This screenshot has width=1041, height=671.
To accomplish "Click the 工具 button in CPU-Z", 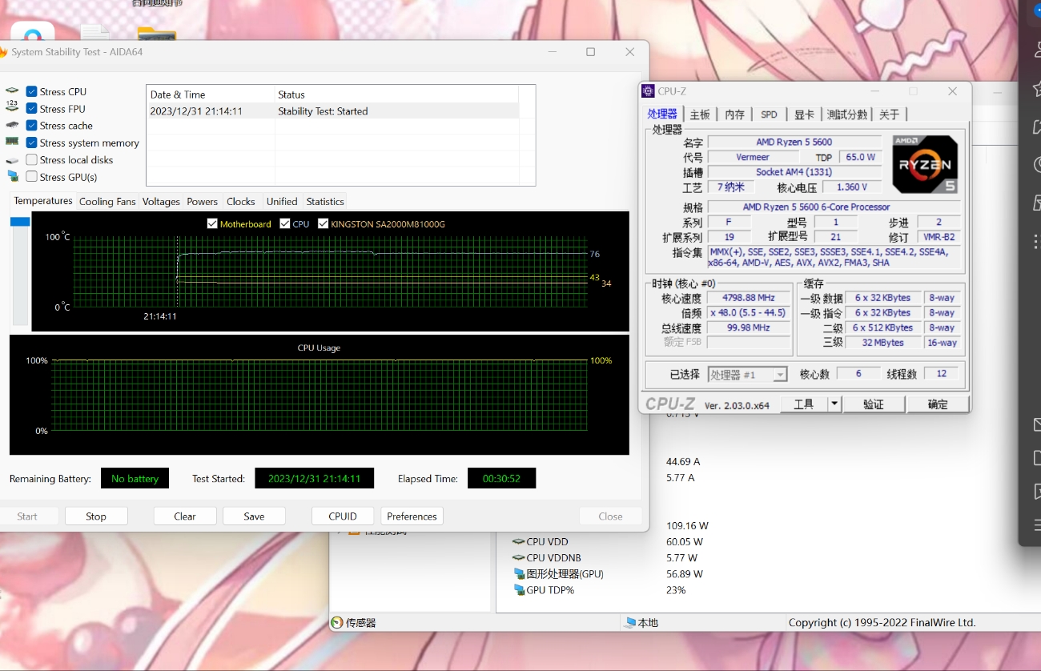I will (x=803, y=404).
